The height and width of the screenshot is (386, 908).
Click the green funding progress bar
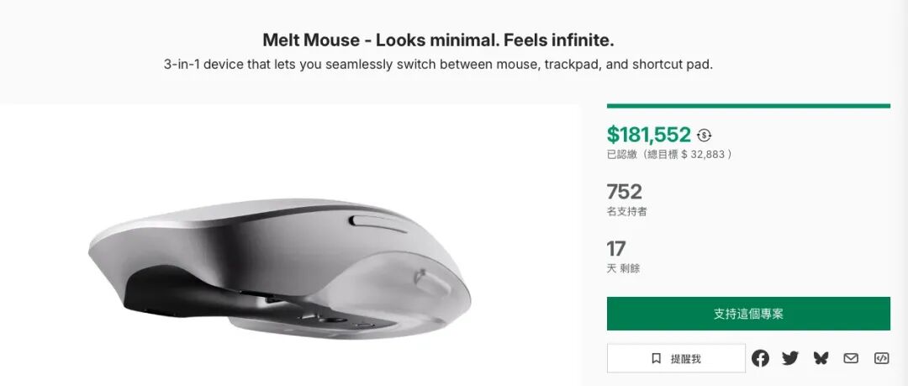pyautogui.click(x=748, y=106)
